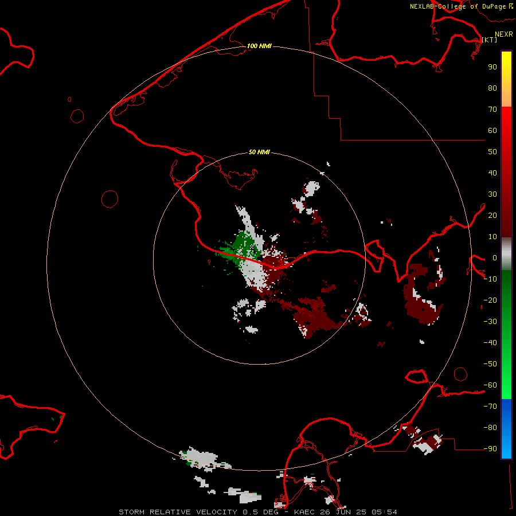Screen dimensions: 516x516
Task: Click the 60 value on the velocity scale
Action: click(492, 130)
